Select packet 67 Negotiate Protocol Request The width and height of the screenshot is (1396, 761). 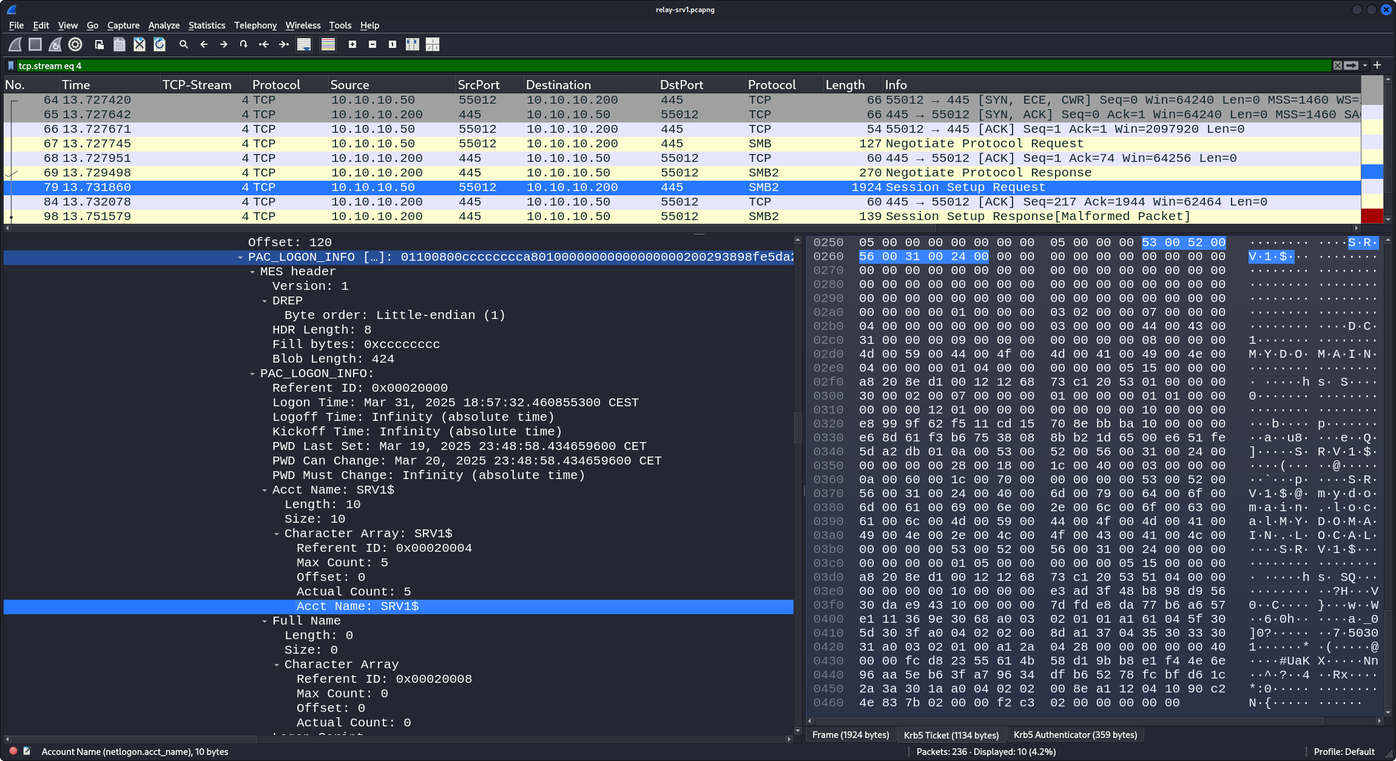click(x=682, y=144)
